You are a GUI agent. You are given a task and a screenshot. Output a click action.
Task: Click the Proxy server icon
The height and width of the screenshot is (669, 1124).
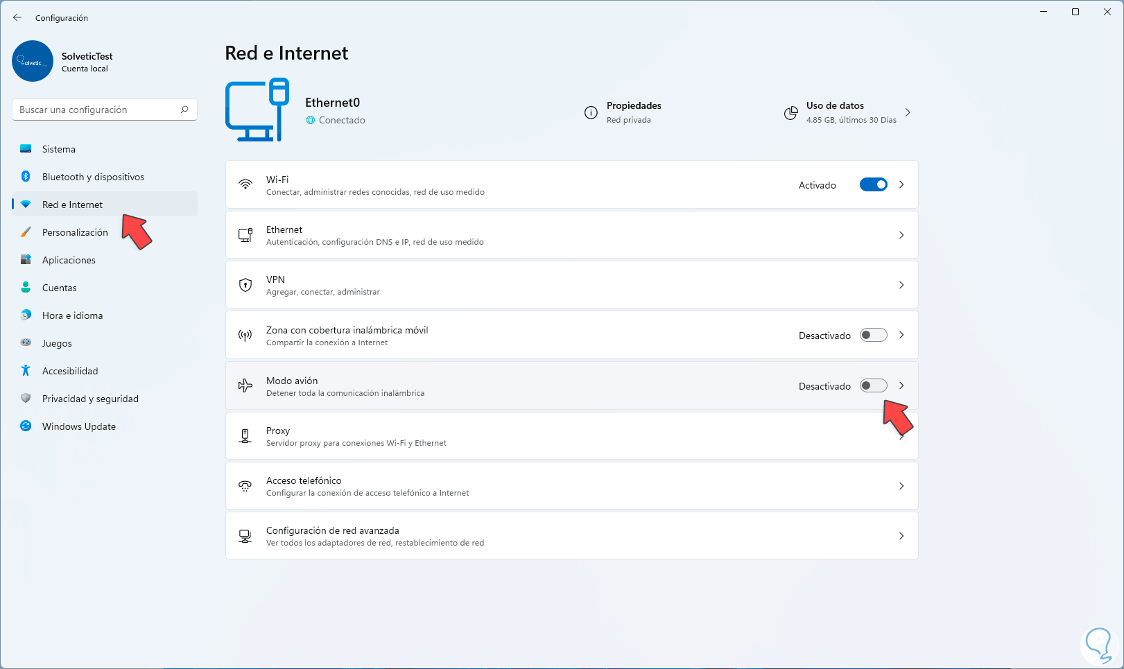[245, 436]
